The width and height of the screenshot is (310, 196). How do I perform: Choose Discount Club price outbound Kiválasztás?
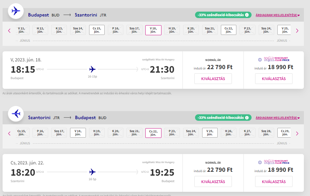point(274,79)
